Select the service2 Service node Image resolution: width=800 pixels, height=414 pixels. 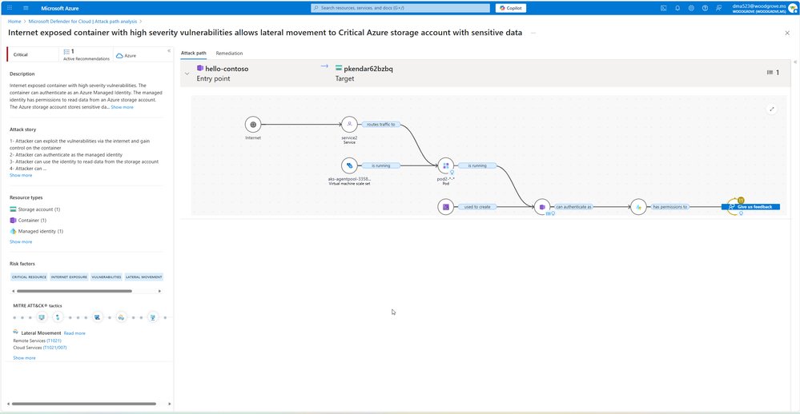349,124
